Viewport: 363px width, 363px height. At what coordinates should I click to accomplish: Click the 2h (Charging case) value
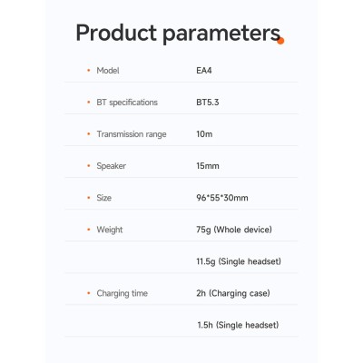coord(233,293)
